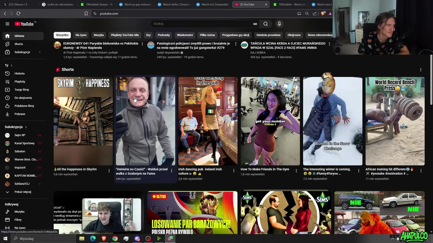Open Twoje filmy in sidebar
Viewport: 433px width, 243px height.
coord(23,89)
